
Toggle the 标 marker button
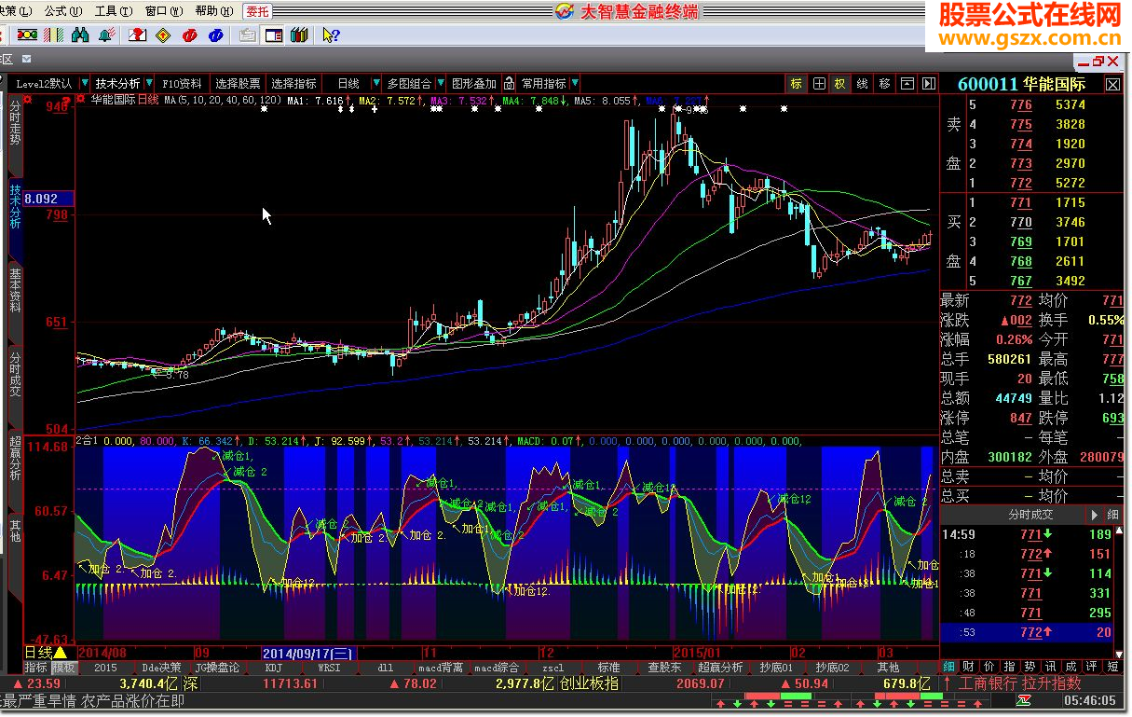(797, 84)
